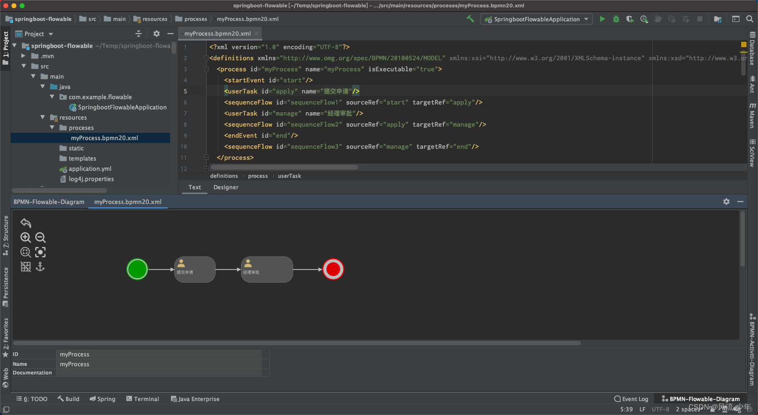Close the myProcess.bpmn20.xml editor tab

256,34
